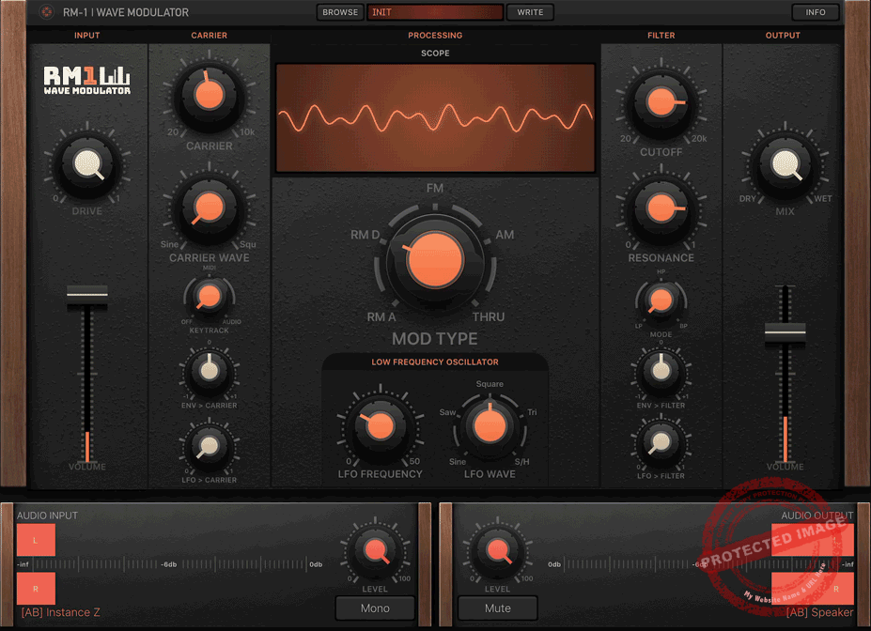Click the output VOLUME fader handle

point(785,331)
